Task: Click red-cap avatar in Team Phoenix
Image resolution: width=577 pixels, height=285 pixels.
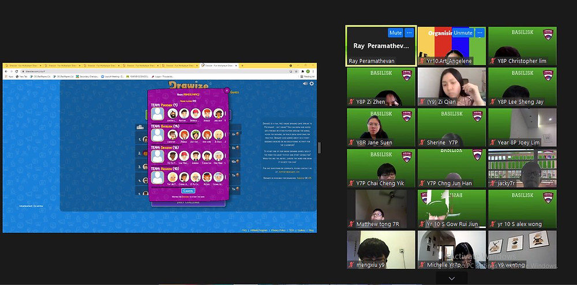Action: pos(196,113)
